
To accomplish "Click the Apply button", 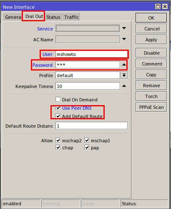I will (x=151, y=40).
